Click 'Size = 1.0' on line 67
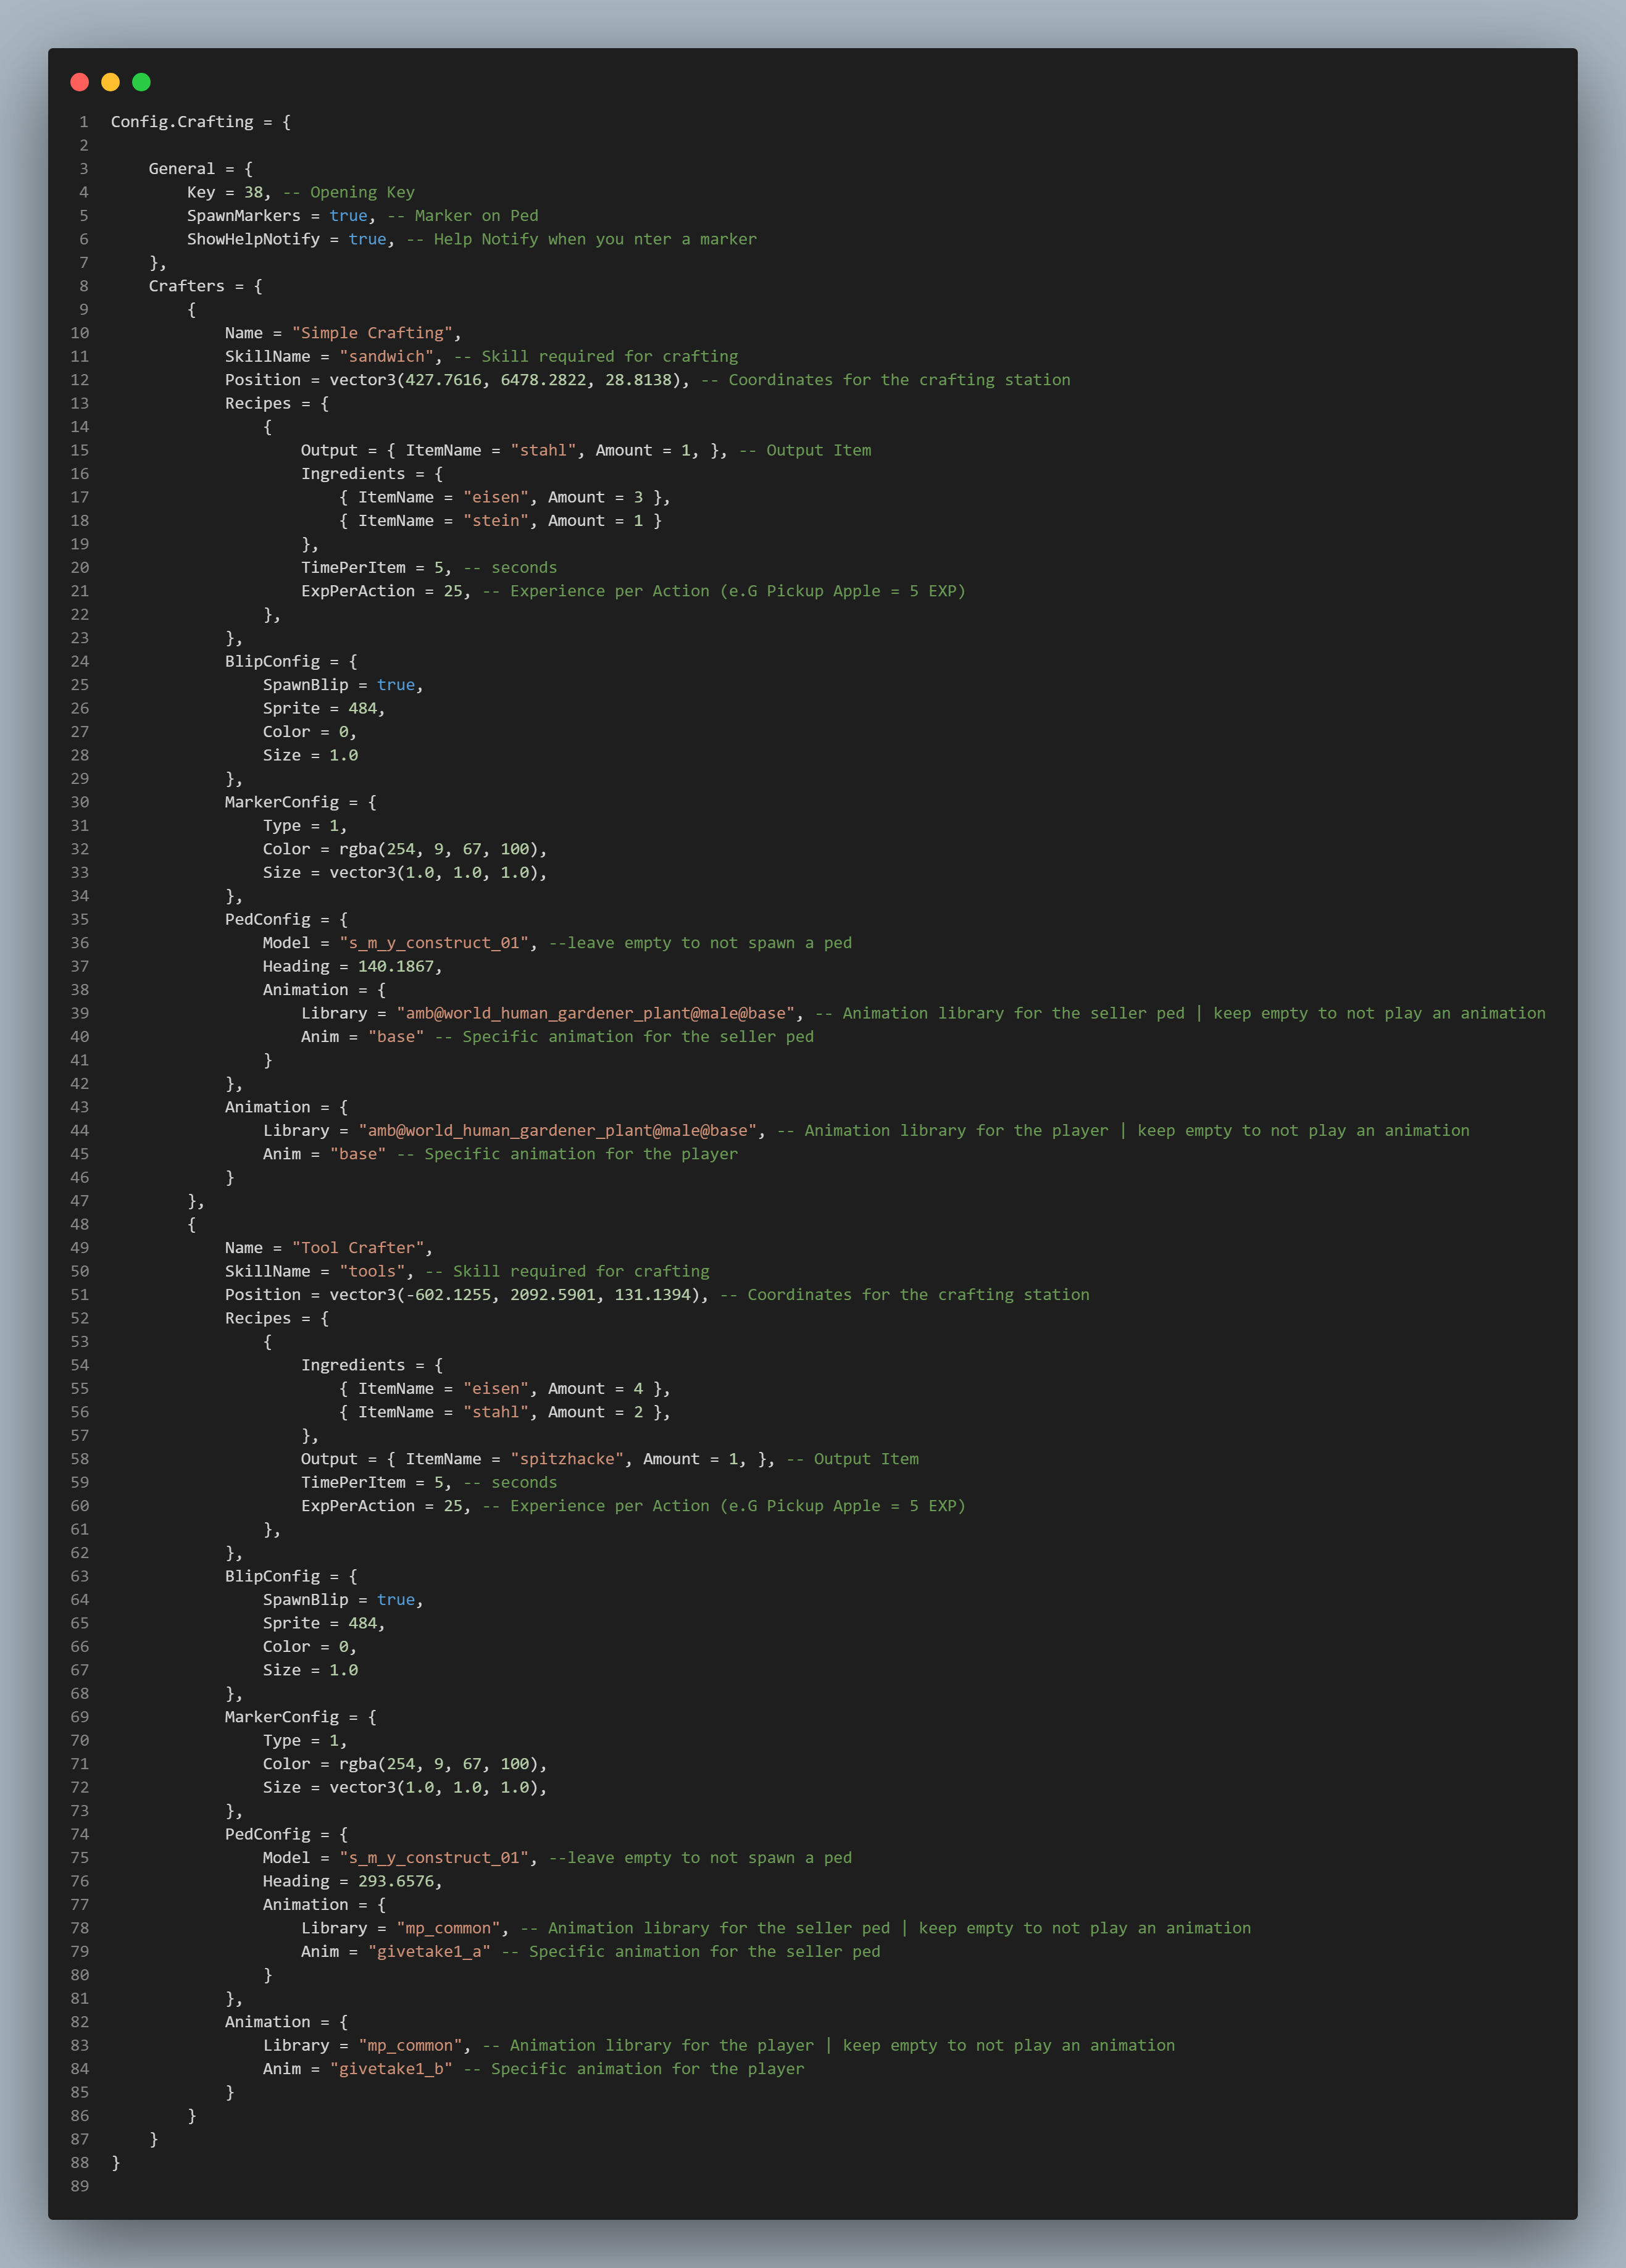1626x2268 pixels. click(310, 1670)
